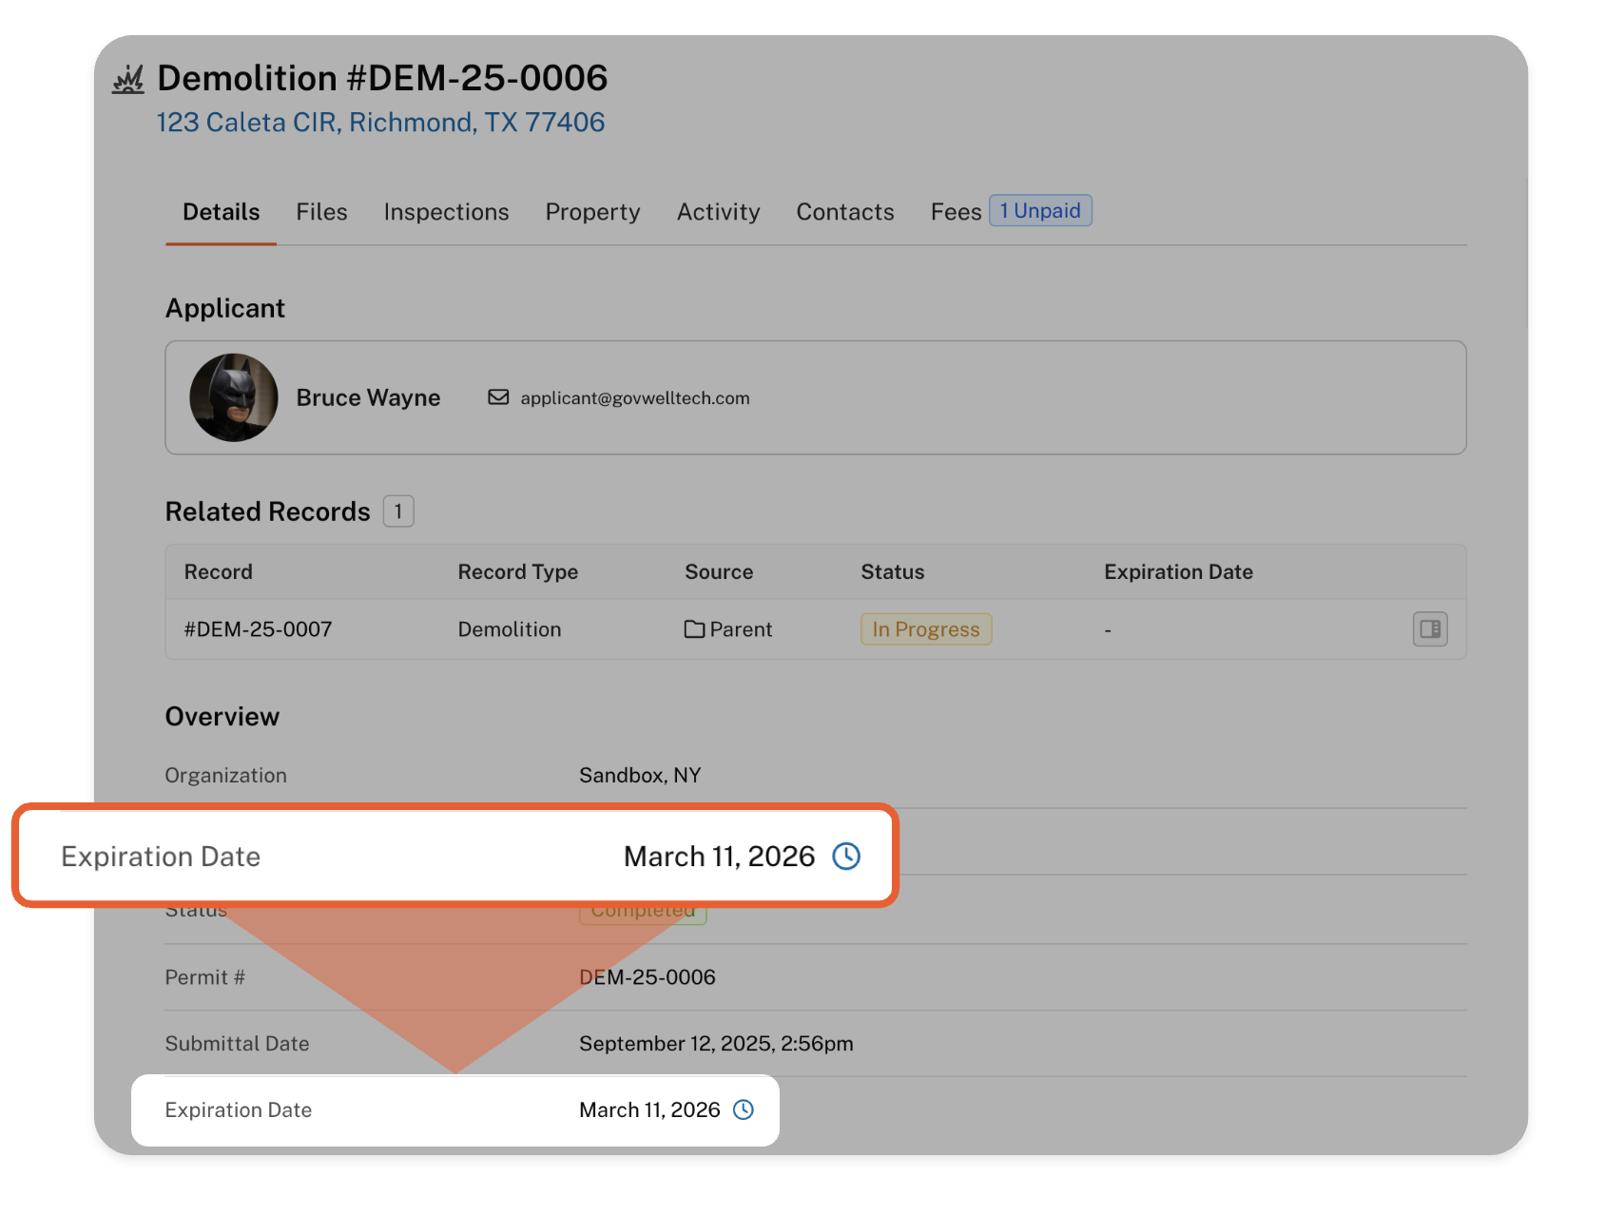Click the clock icon in the enlarged orange callout

point(845,857)
